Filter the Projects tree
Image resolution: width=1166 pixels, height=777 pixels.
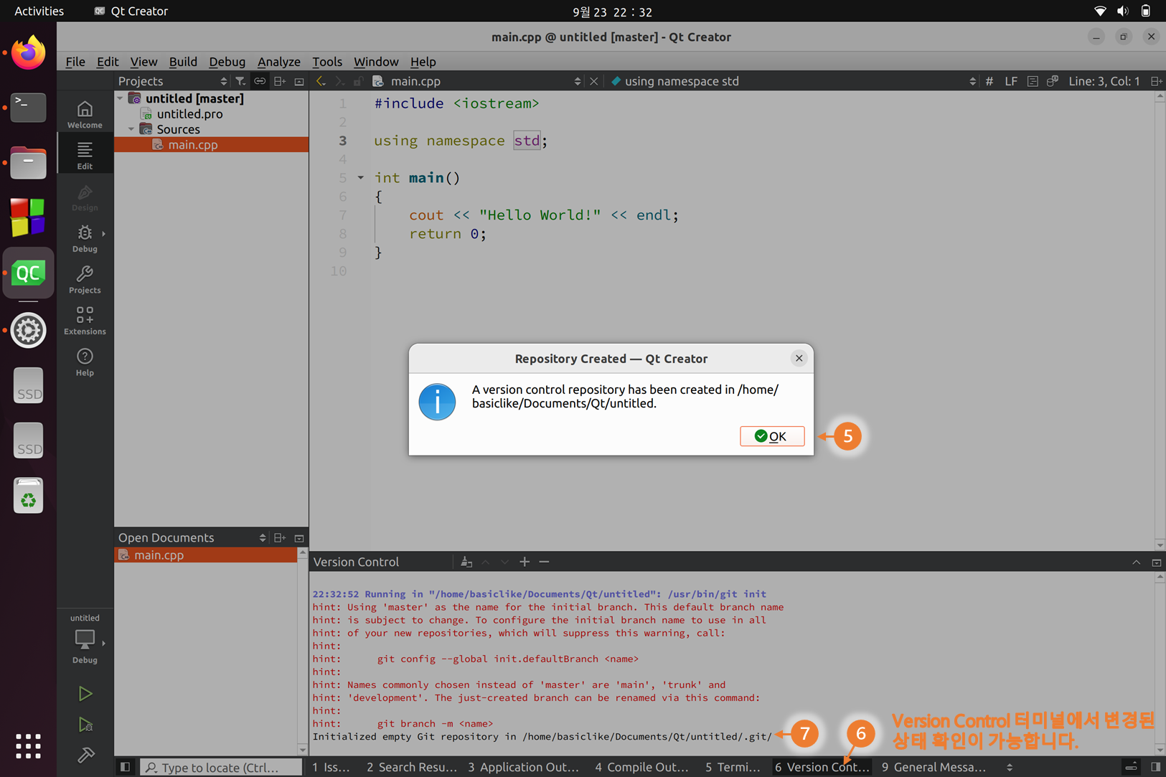point(240,81)
